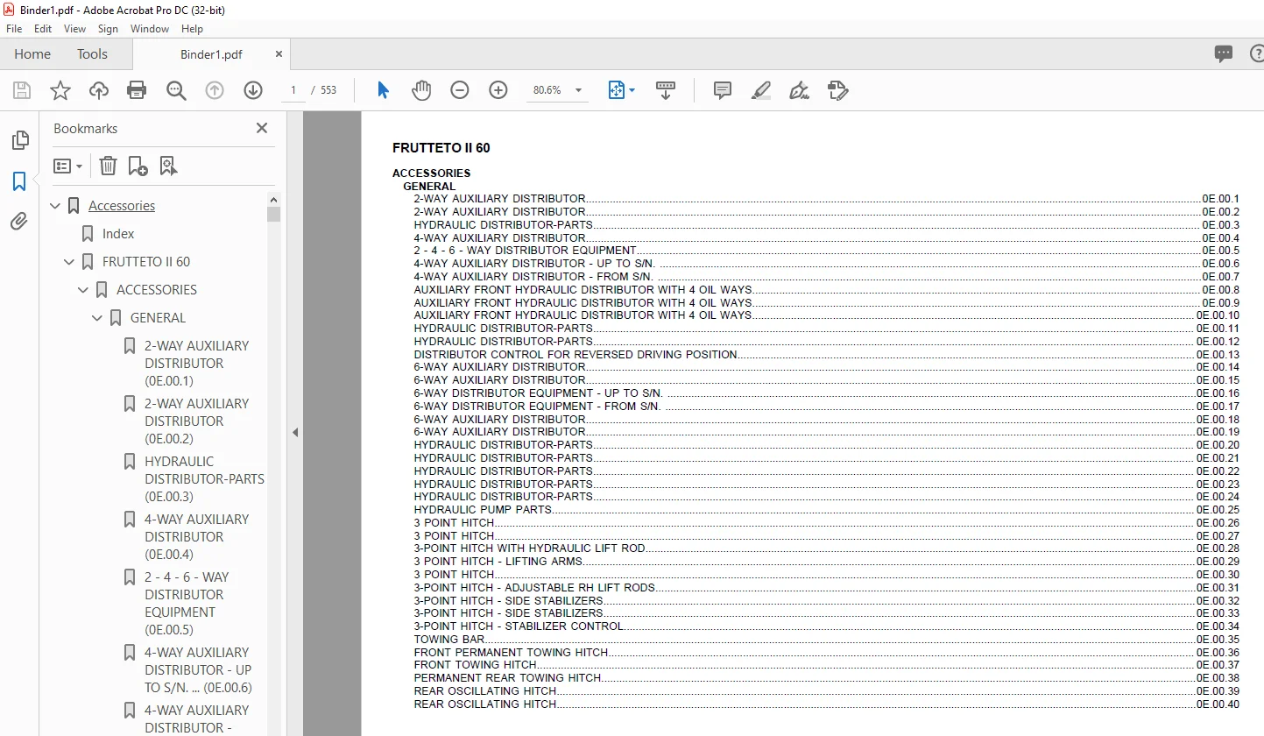Add a new bookmark
Viewport: 1264px width, 736px height.
[138, 166]
